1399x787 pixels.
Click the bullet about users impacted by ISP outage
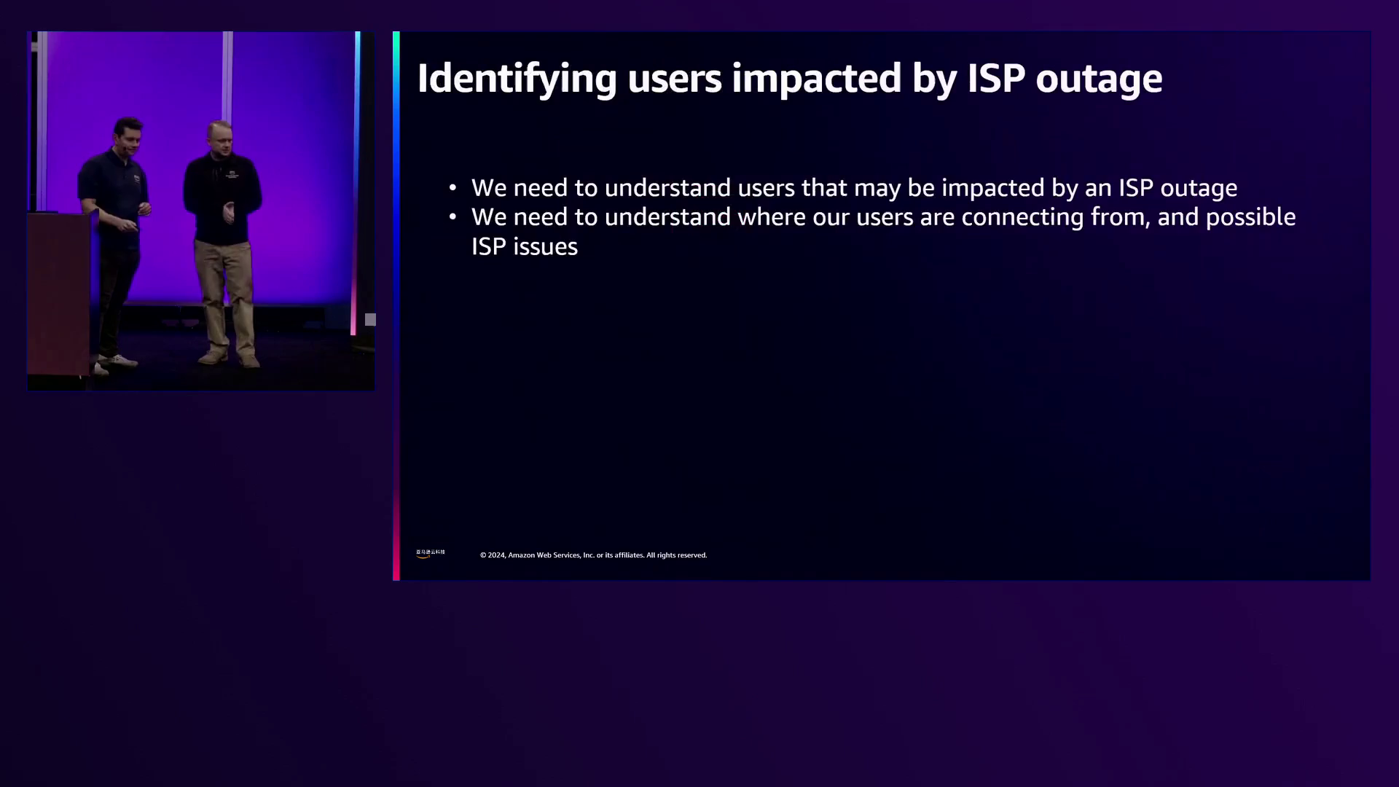(x=853, y=188)
